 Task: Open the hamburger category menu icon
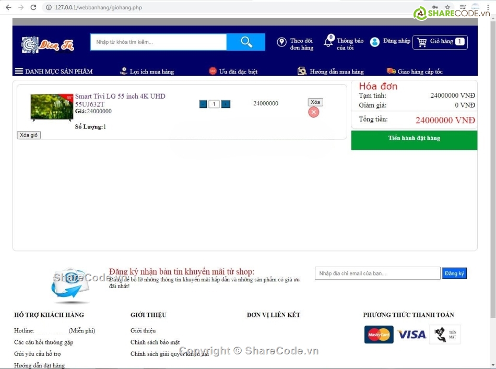point(19,71)
